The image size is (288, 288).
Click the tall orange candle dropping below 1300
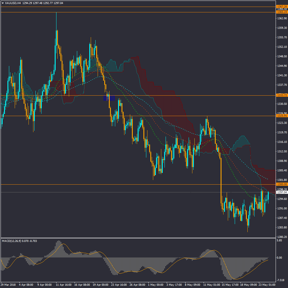[x=221, y=179]
